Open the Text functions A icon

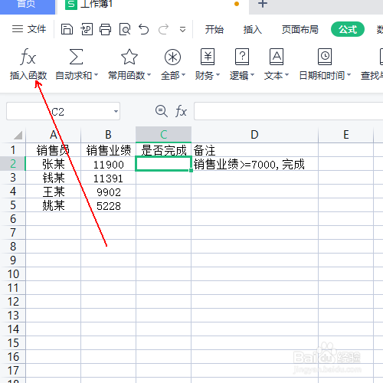277,57
